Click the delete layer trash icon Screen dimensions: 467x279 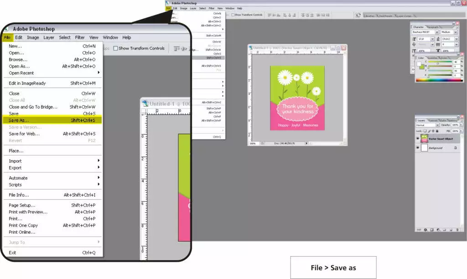pyautogui.click(x=457, y=230)
